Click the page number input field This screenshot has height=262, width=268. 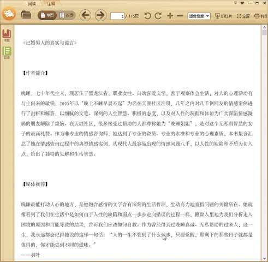coord(117,16)
